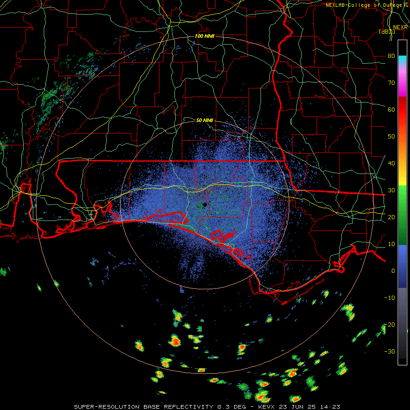Click the 10 value on the dBZ scale

pyautogui.click(x=391, y=244)
